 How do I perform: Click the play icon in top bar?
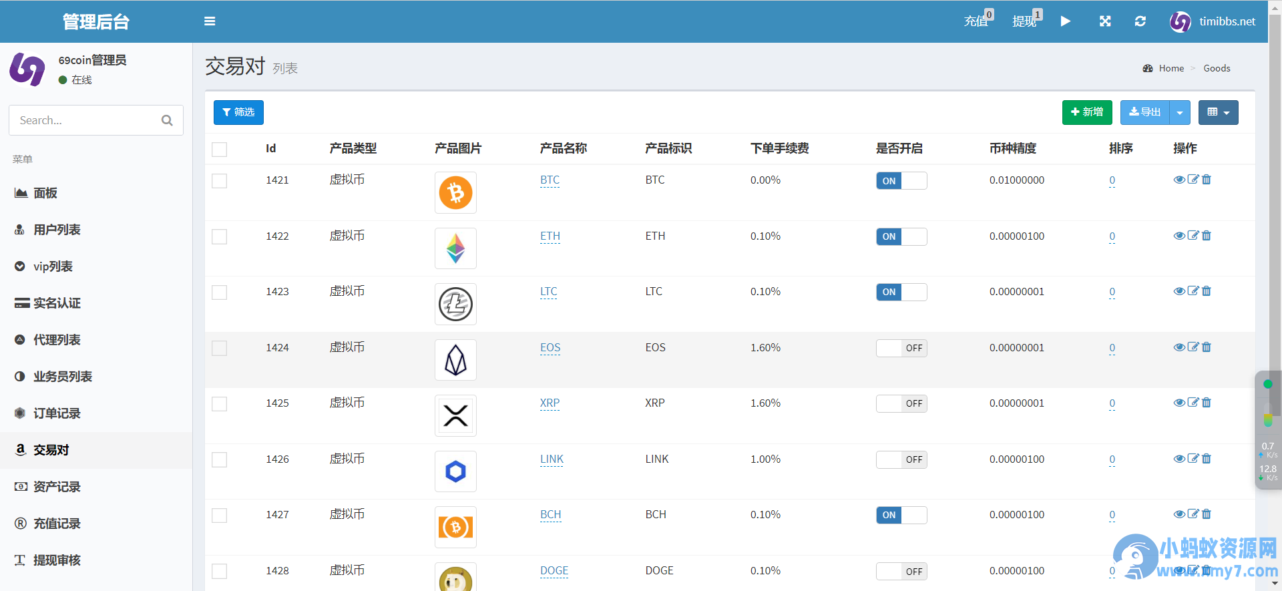point(1066,21)
